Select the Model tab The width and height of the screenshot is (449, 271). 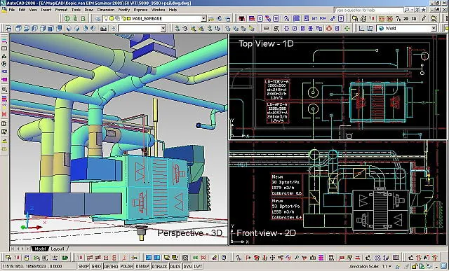(40, 249)
